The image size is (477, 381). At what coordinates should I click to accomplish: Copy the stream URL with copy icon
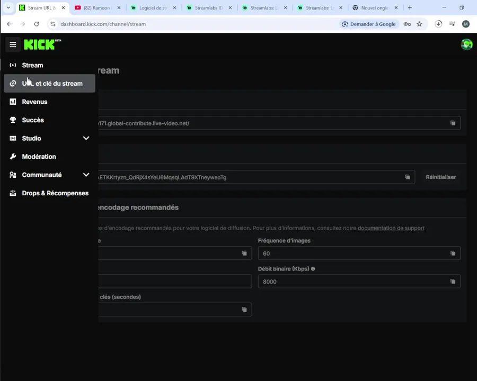[453, 123]
